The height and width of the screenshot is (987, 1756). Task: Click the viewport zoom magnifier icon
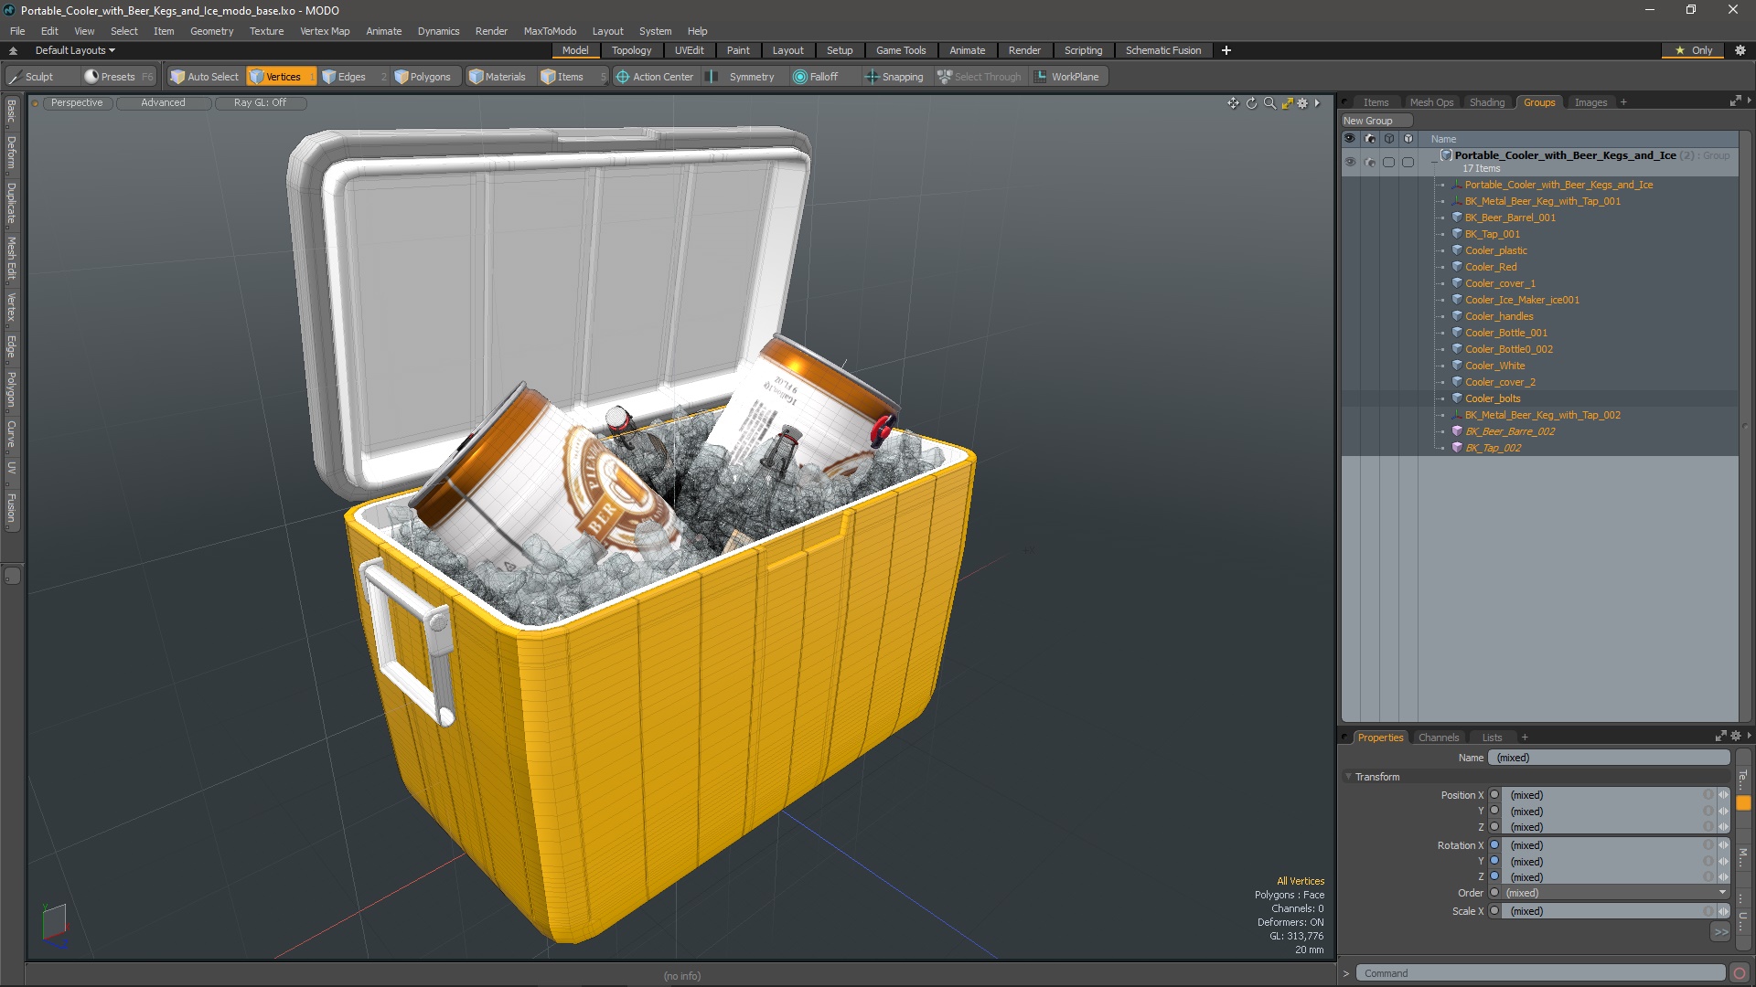(x=1269, y=103)
